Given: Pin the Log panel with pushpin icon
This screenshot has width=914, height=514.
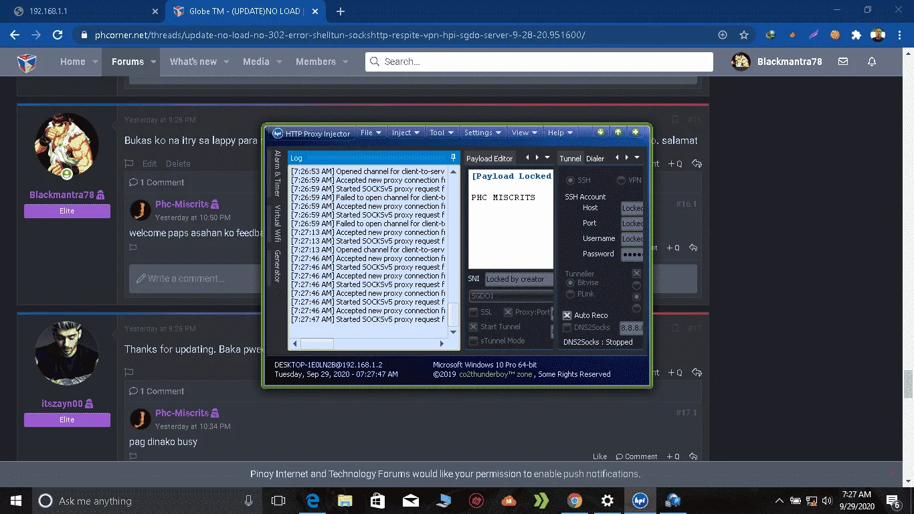Looking at the screenshot, I should pyautogui.click(x=453, y=158).
